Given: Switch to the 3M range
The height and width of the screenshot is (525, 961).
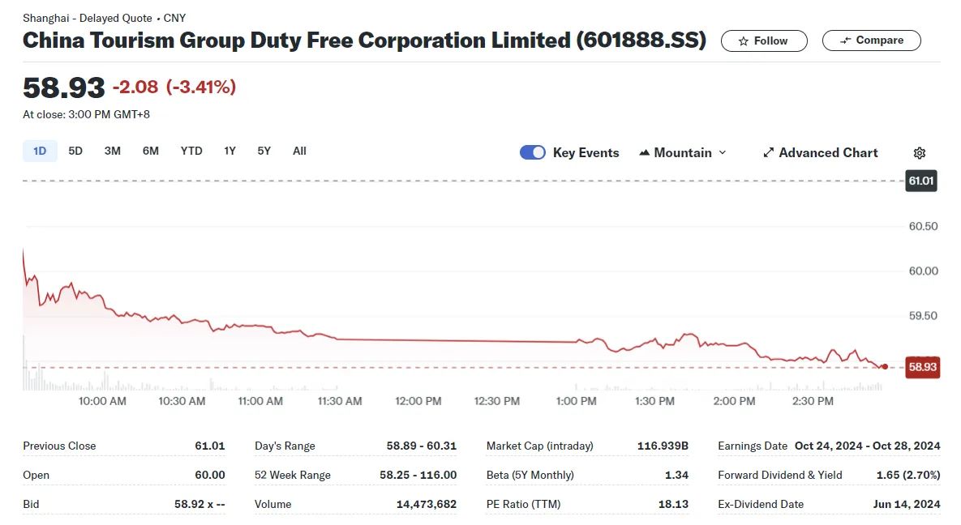Looking at the screenshot, I should point(112,151).
